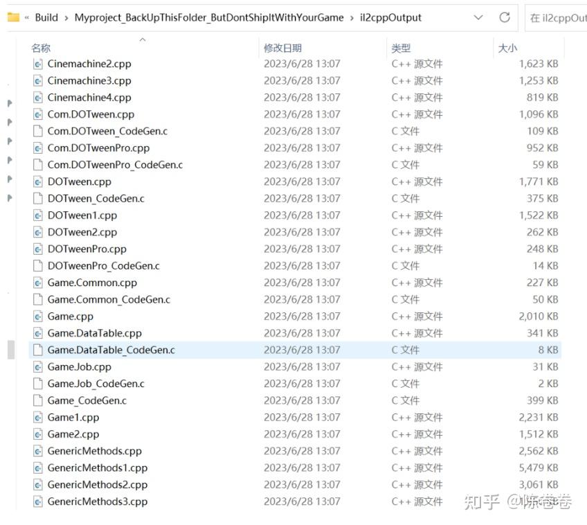
Task: Click the refresh icon beside the address bar
Action: point(504,17)
